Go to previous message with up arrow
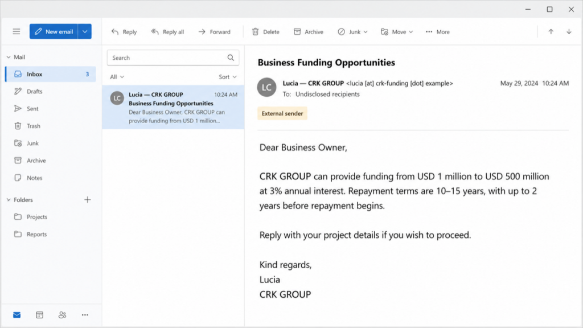This screenshot has width=583, height=328. (551, 32)
